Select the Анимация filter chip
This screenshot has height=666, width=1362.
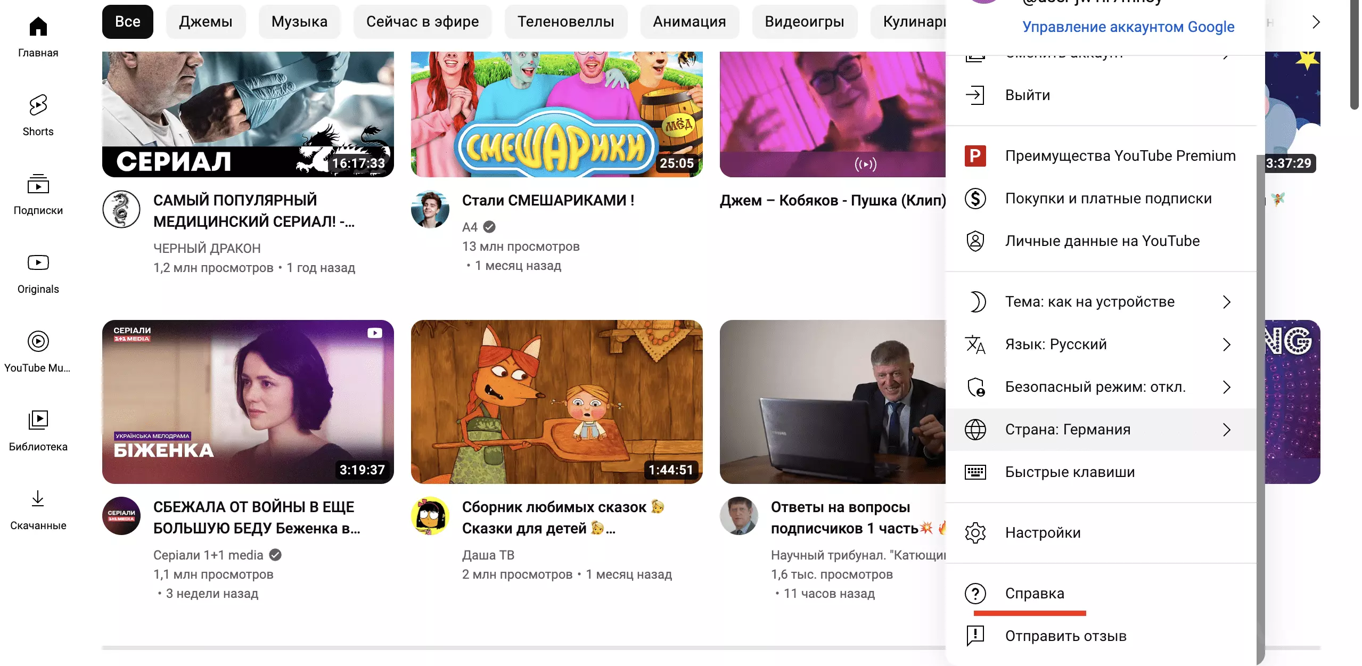690,22
